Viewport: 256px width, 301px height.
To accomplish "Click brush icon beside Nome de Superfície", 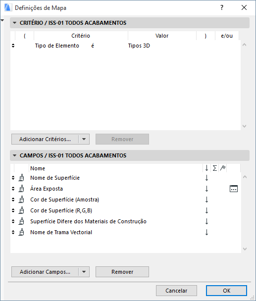I will coord(21,178).
